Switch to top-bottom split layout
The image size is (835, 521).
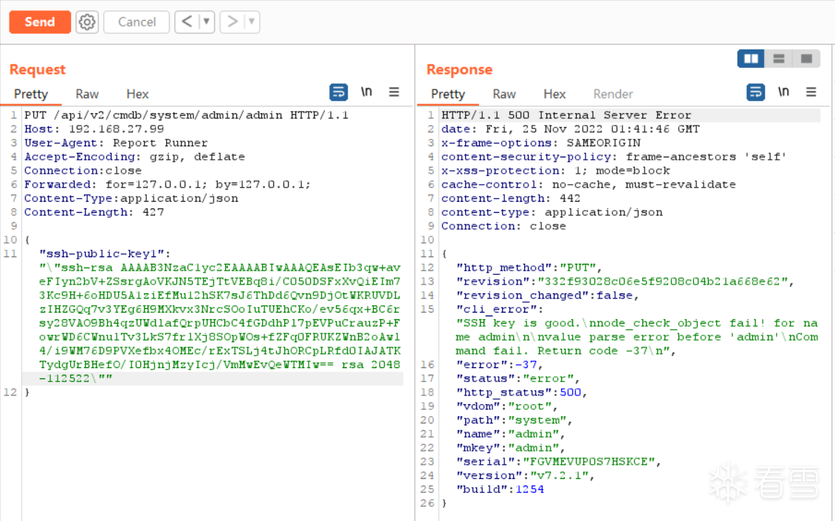tap(778, 58)
